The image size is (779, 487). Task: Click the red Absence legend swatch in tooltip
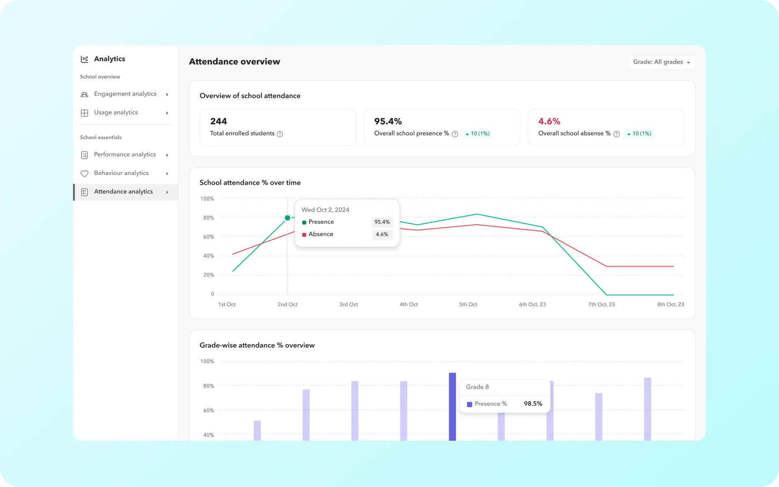(304, 235)
